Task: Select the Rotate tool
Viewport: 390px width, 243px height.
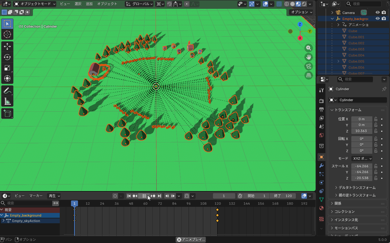Action: 7,57
